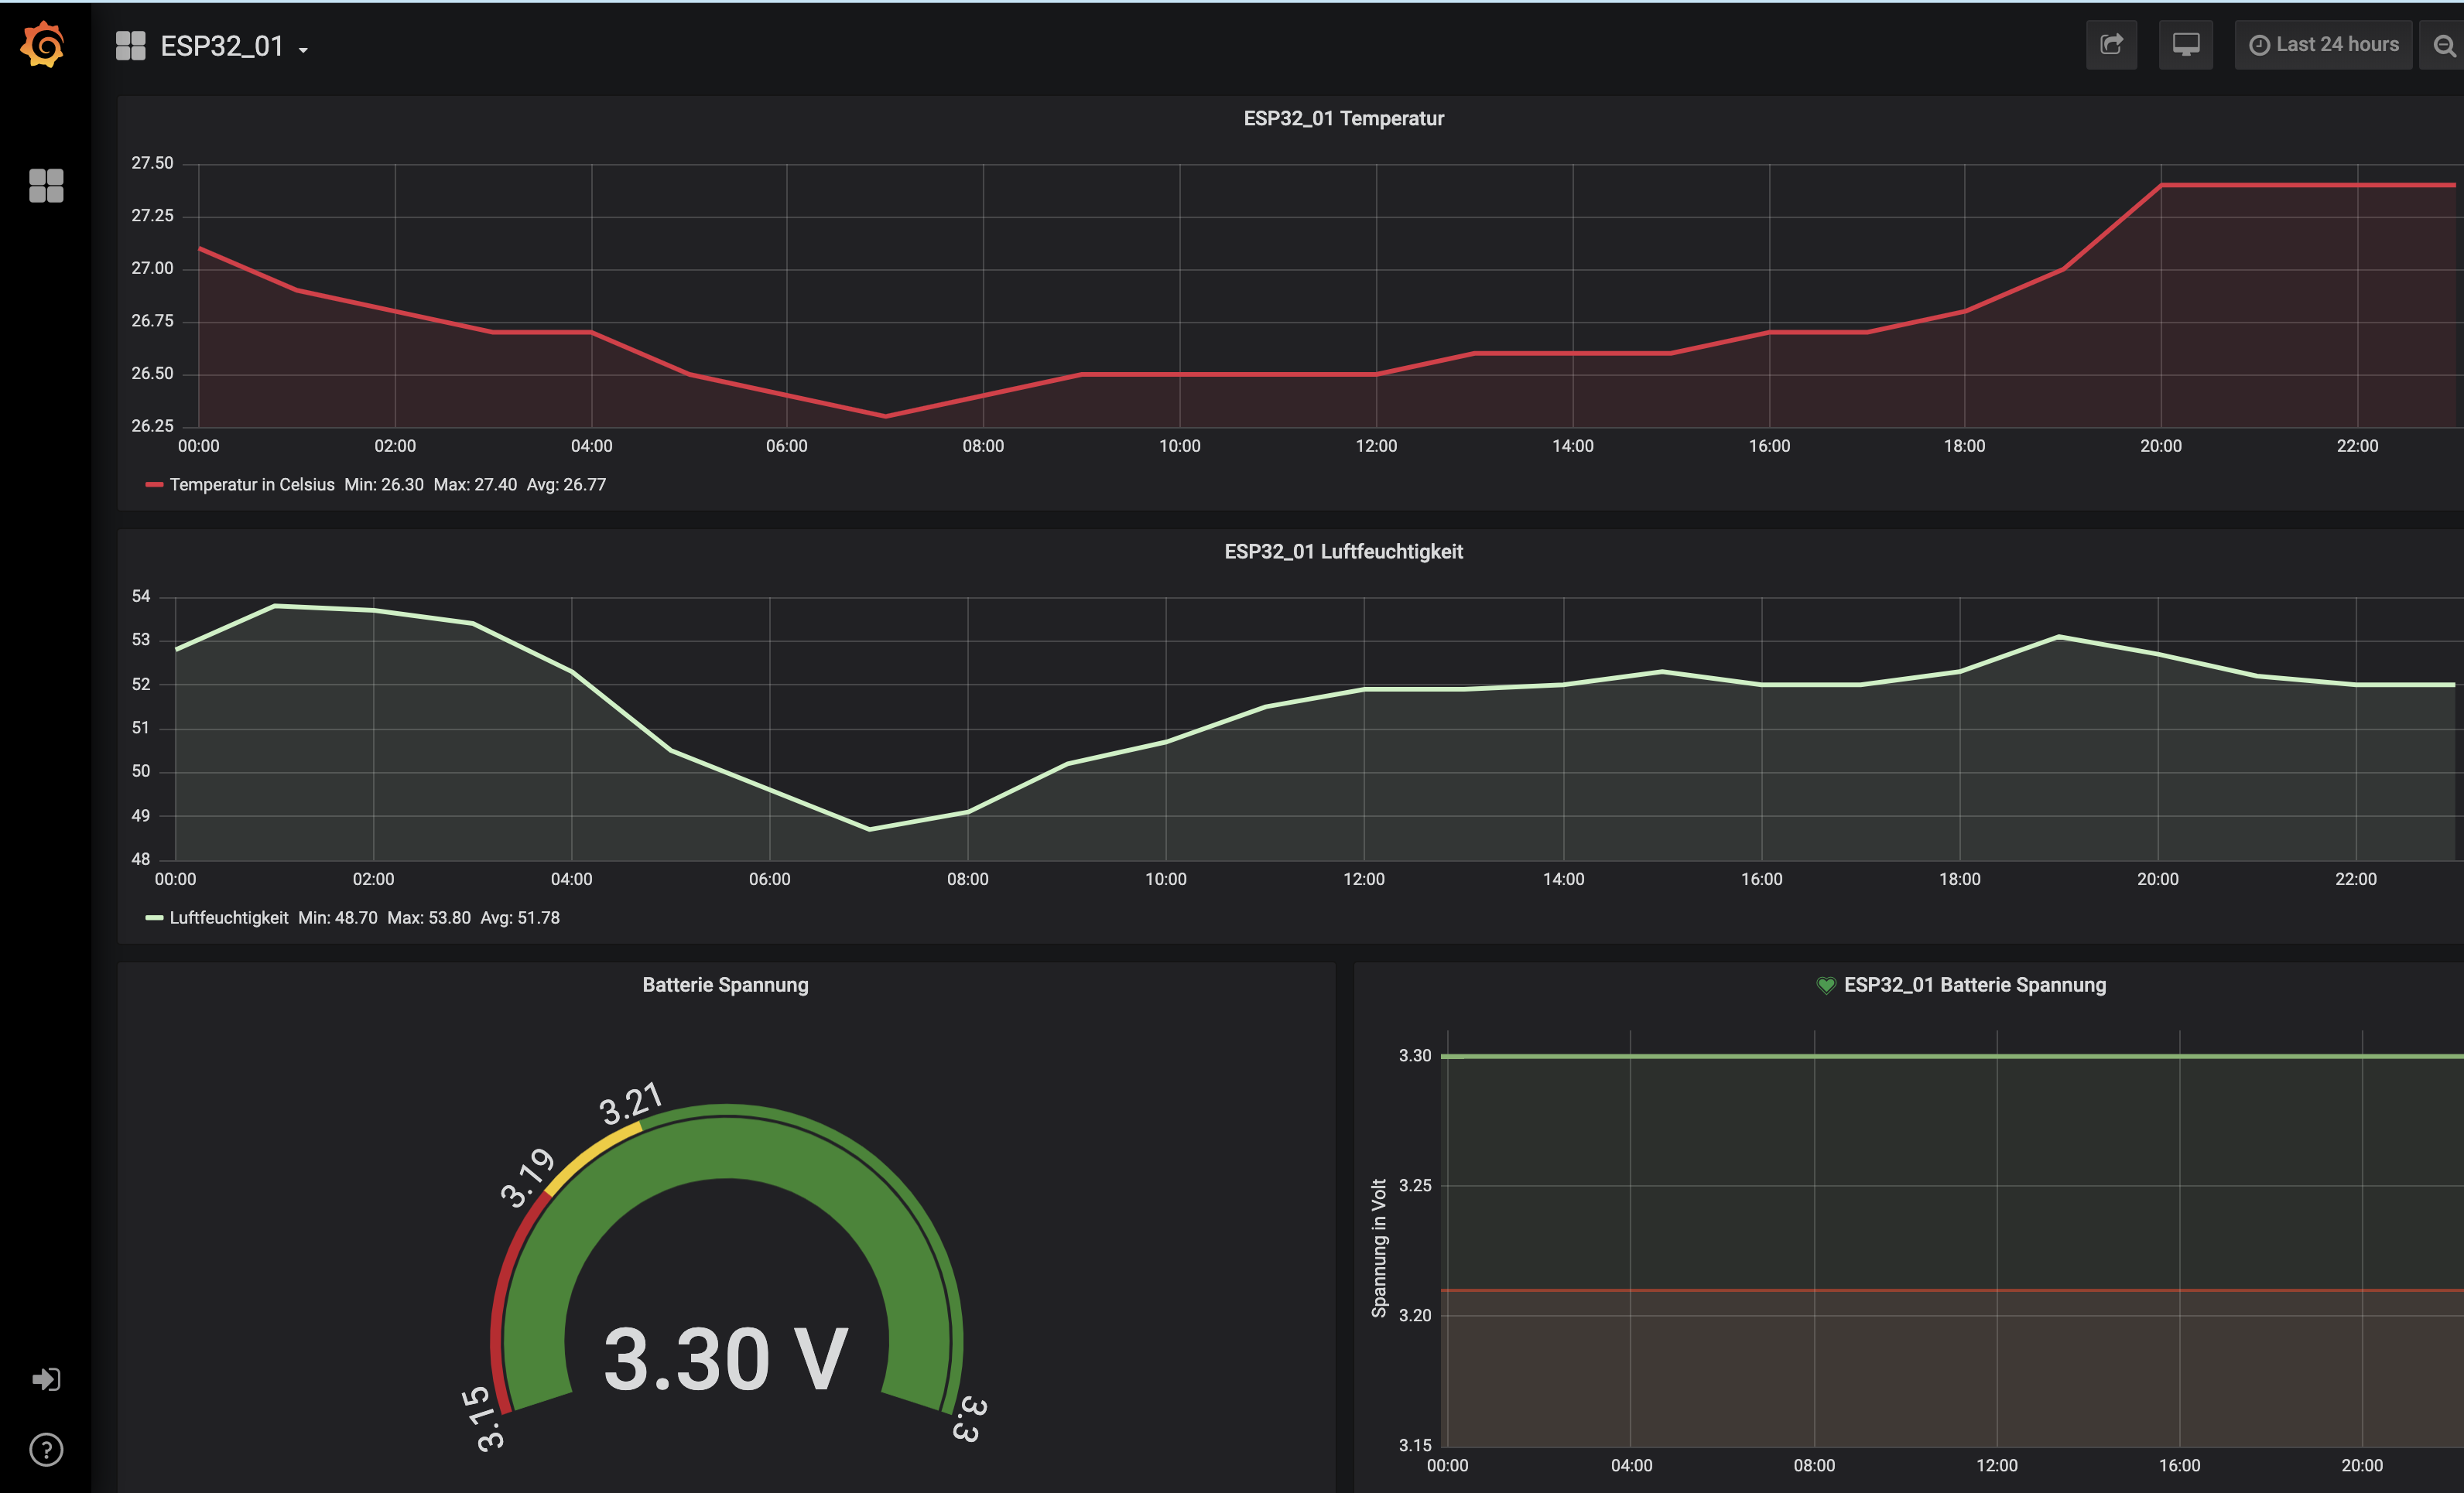This screenshot has width=2464, height=1493.
Task: Click ESP32_01 Batterie Spannung panel title
Action: [1974, 984]
